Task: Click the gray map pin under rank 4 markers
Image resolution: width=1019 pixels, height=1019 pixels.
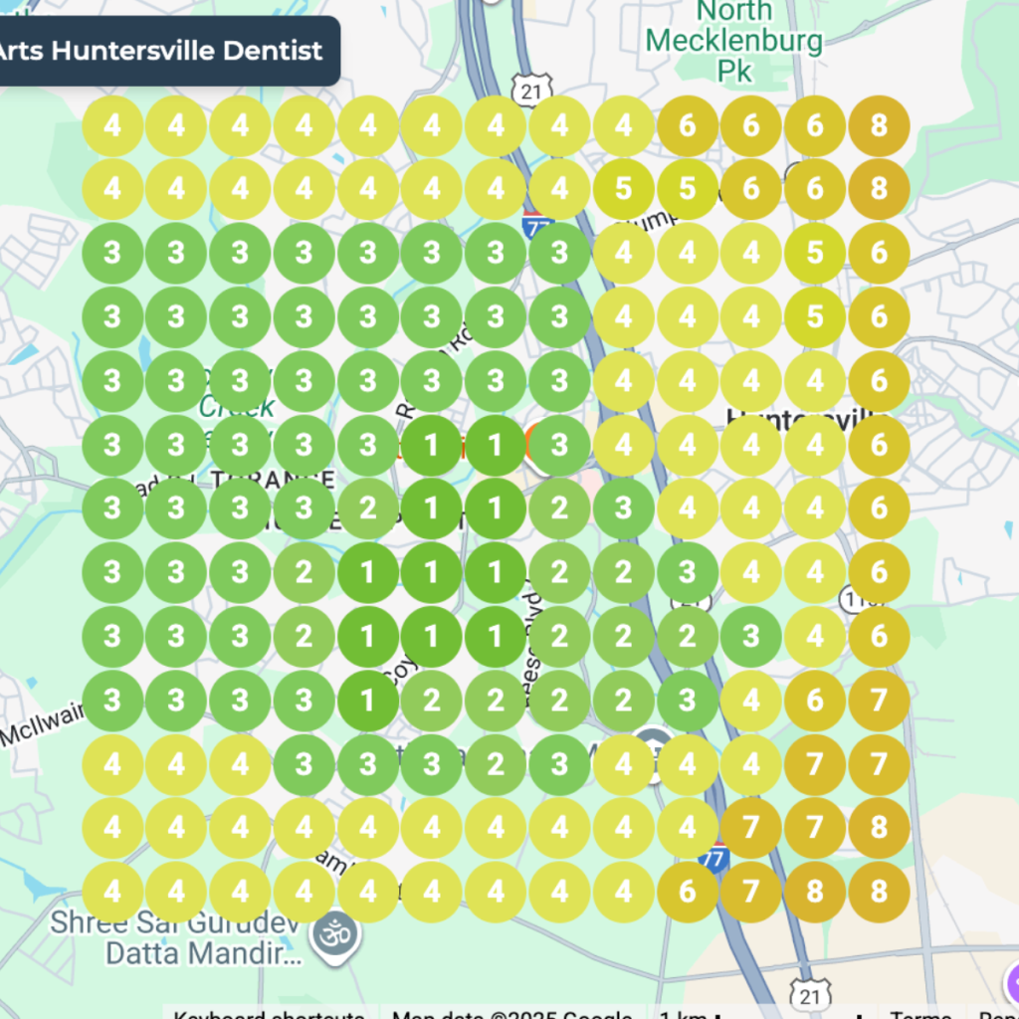Action: click(654, 746)
